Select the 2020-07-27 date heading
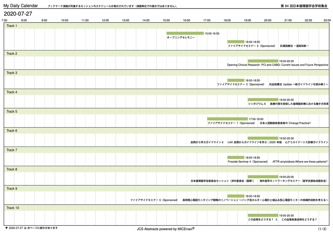 tap(17, 13)
